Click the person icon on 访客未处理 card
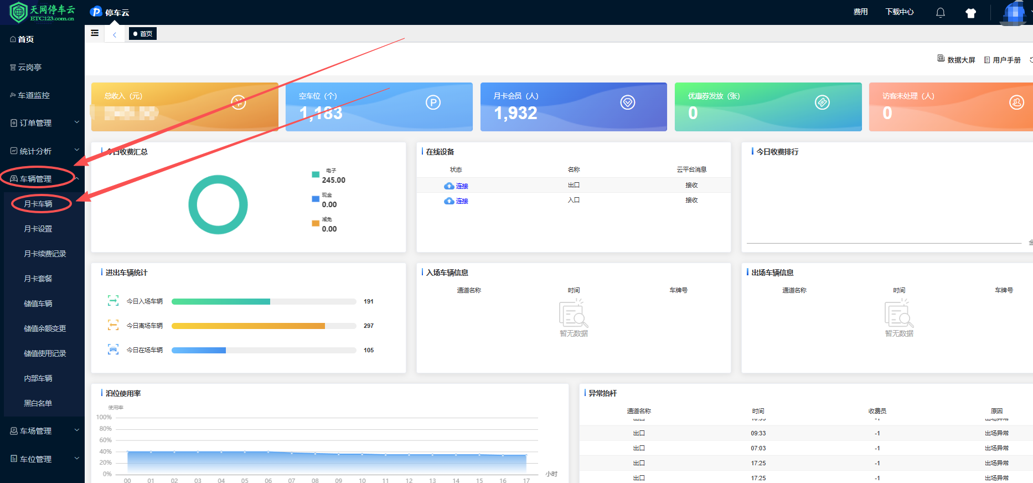The height and width of the screenshot is (483, 1033). click(x=1017, y=102)
